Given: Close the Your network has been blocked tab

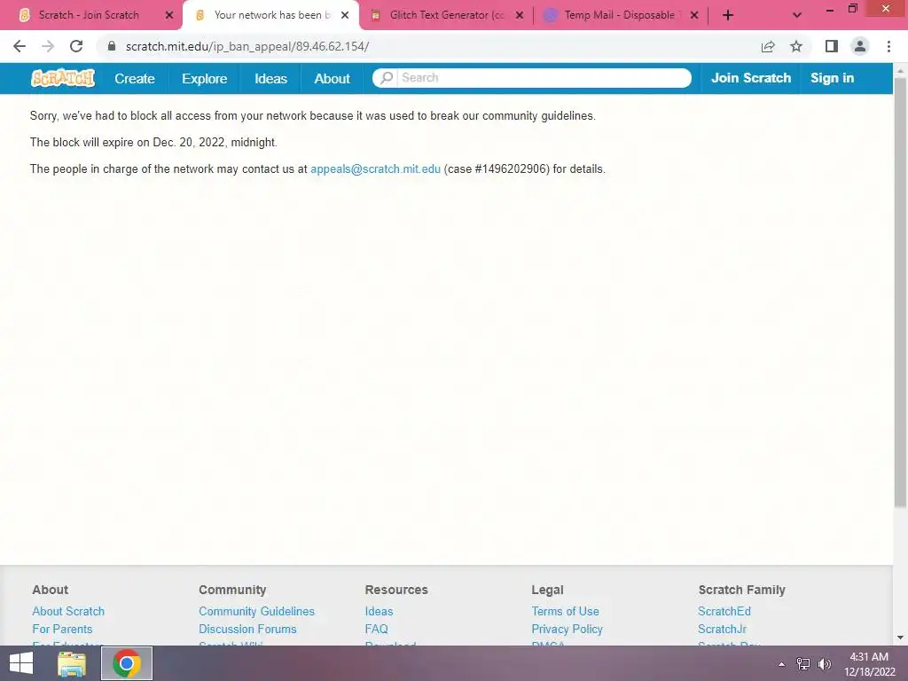Looking at the screenshot, I should tap(345, 15).
